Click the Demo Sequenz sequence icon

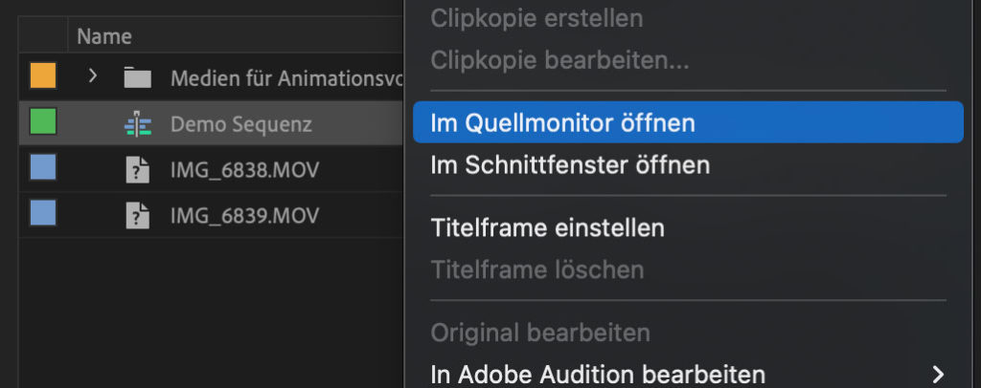[x=138, y=123]
